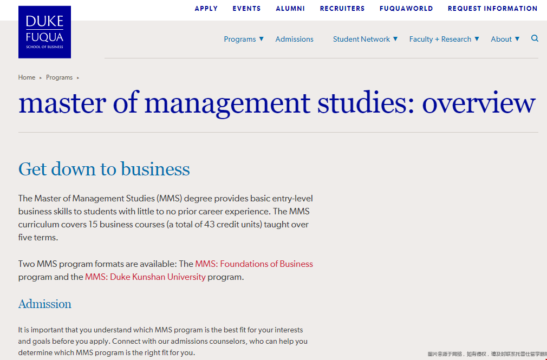
Task: Click the blue 'Admission' section heading
Action: tap(44, 304)
